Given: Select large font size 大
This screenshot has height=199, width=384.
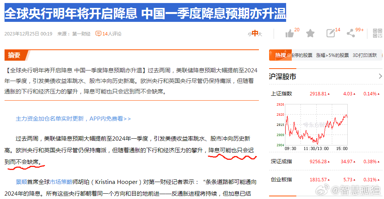Looking at the screenshot, I should coord(260,34).
